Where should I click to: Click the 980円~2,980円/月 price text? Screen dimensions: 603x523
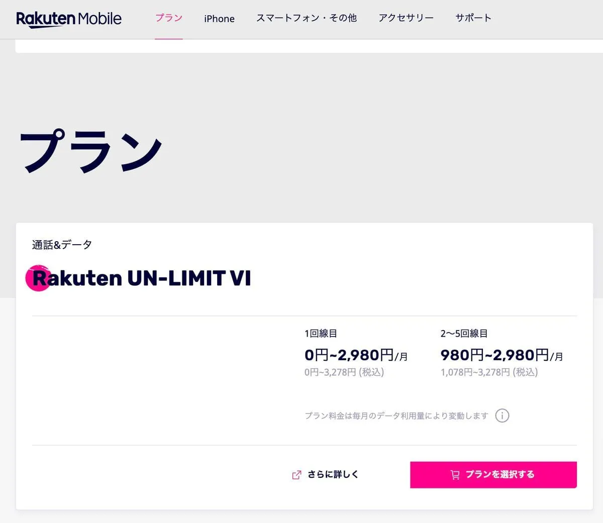[x=501, y=355]
